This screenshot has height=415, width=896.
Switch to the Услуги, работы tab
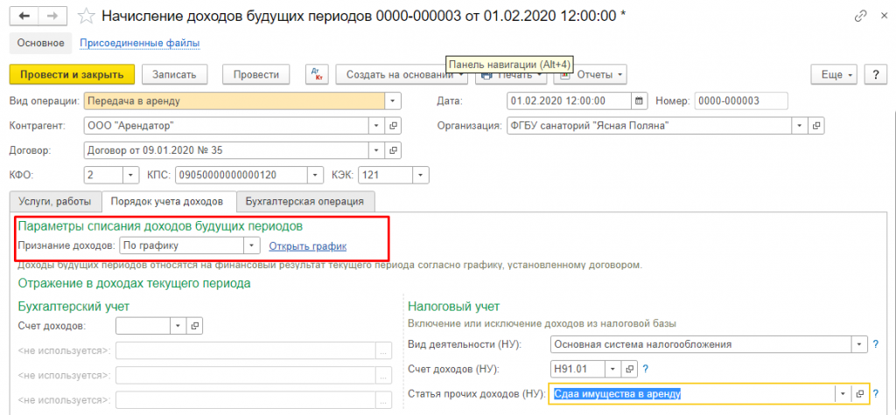point(55,202)
